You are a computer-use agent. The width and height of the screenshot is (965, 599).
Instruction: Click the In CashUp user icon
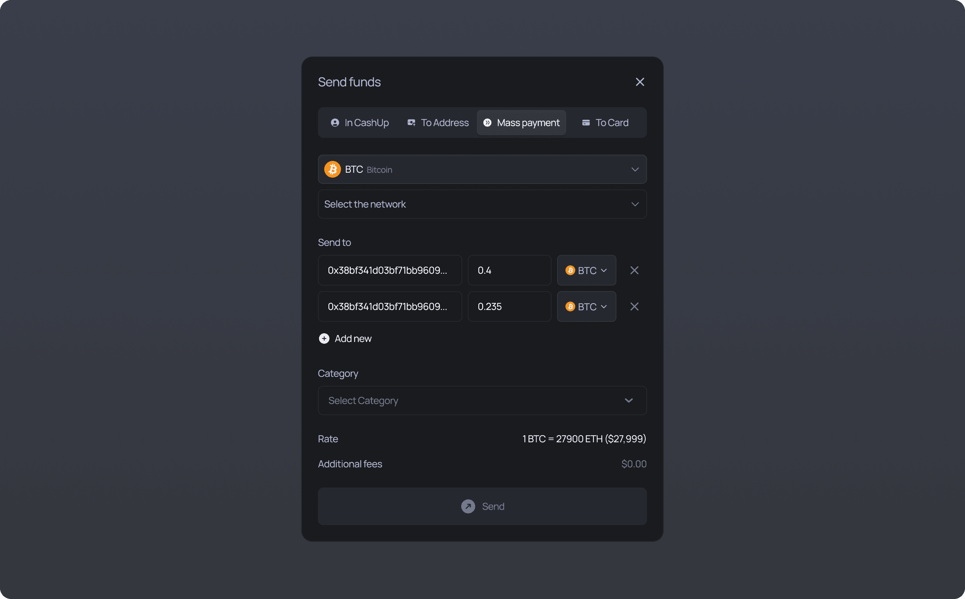point(335,123)
